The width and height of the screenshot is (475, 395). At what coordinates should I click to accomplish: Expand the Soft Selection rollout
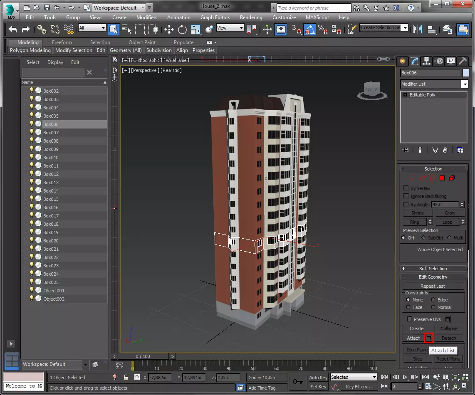pos(433,269)
